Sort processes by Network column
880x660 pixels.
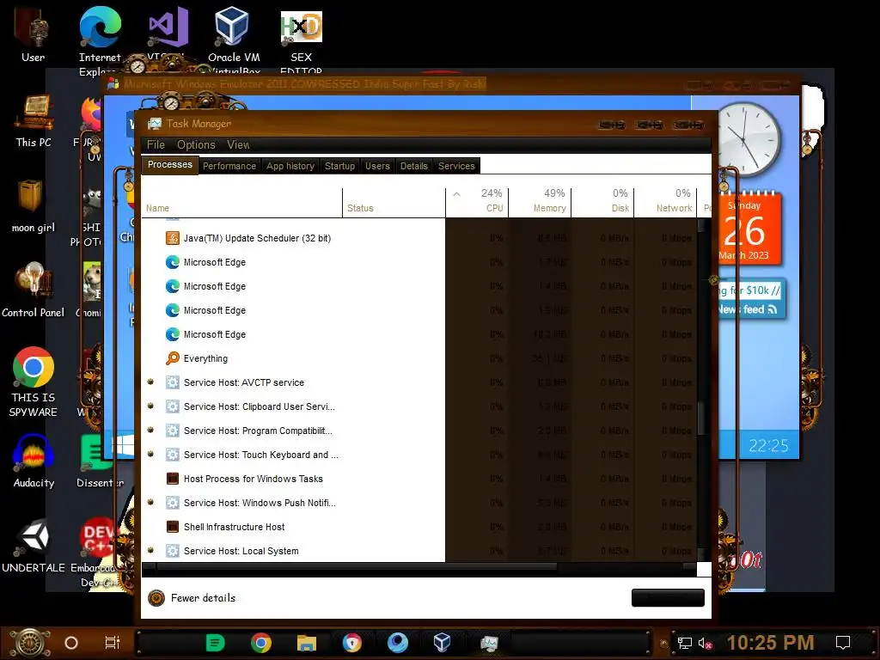665,203
